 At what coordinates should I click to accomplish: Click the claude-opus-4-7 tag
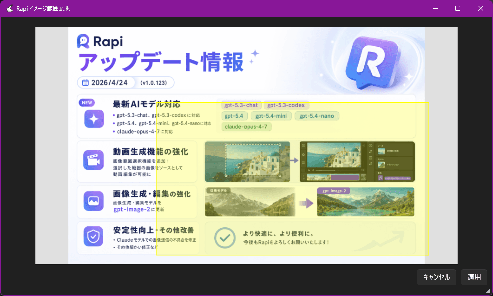245,126
